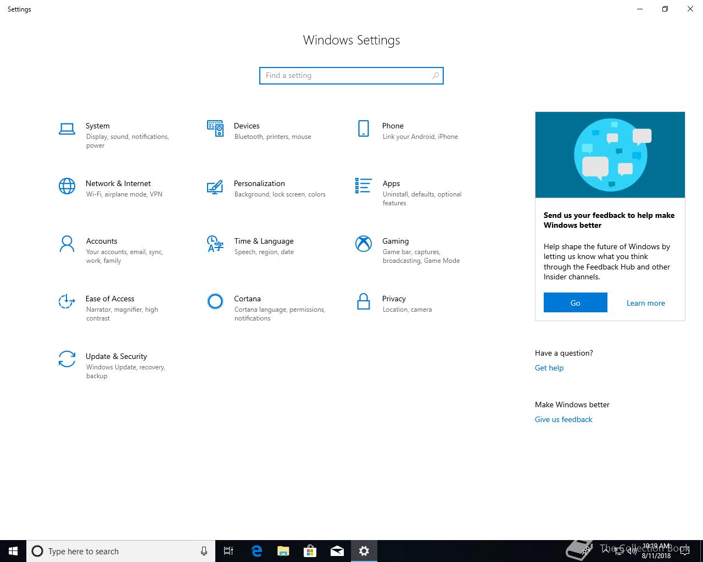Open the Cortana circle icon
This screenshot has height=562, width=703.
[215, 301]
